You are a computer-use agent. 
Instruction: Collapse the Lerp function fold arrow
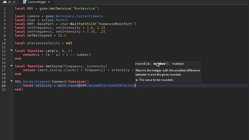pos(11,50)
